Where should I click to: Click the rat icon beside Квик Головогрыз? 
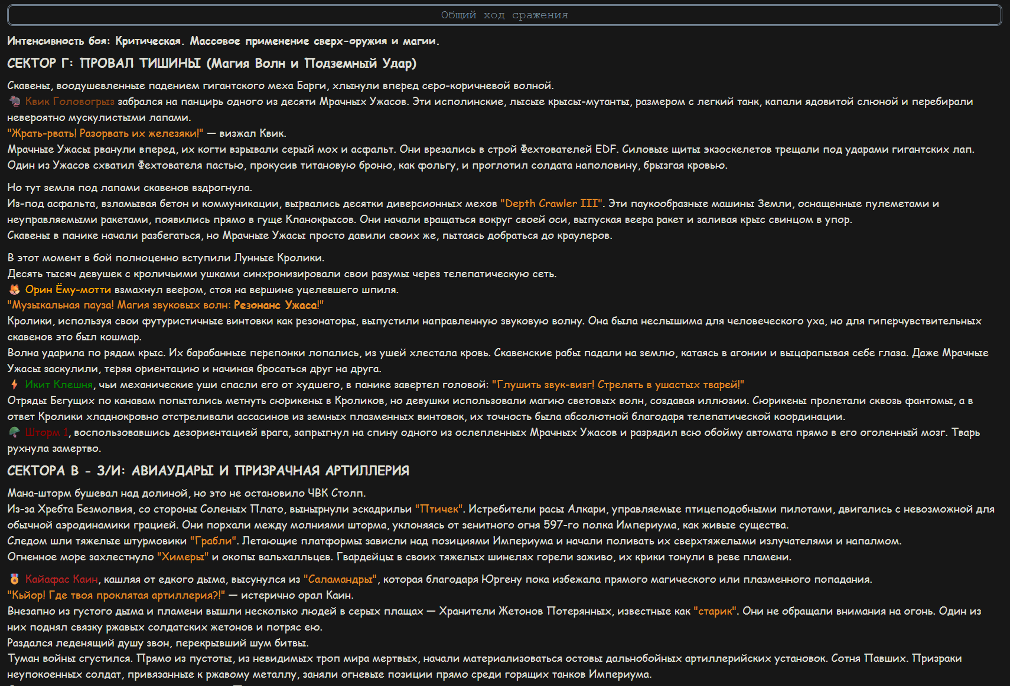pyautogui.click(x=15, y=101)
